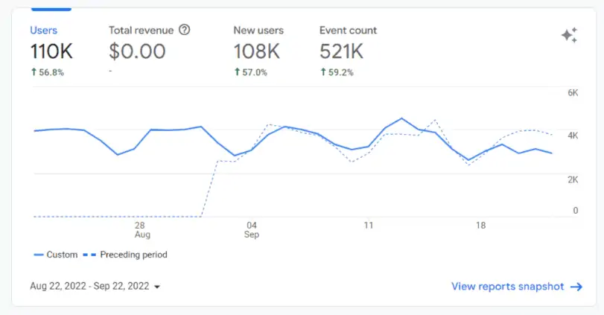Click the green up arrow beside 57.0%
The width and height of the screenshot is (604, 315).
pyautogui.click(x=237, y=72)
